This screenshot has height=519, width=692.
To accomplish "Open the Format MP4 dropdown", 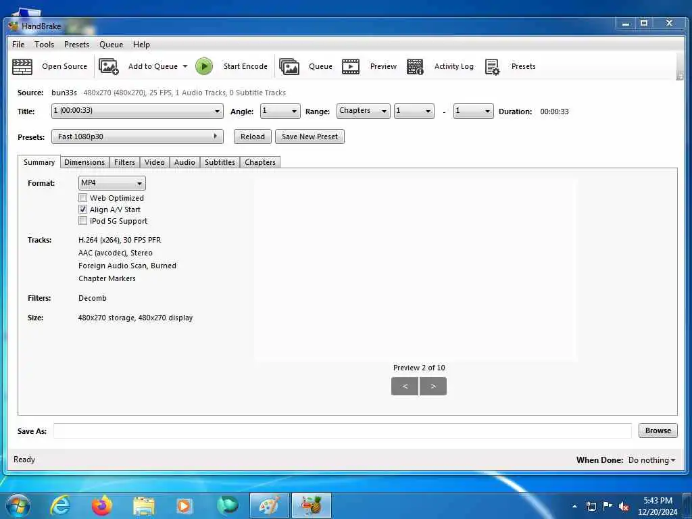I will (112, 182).
